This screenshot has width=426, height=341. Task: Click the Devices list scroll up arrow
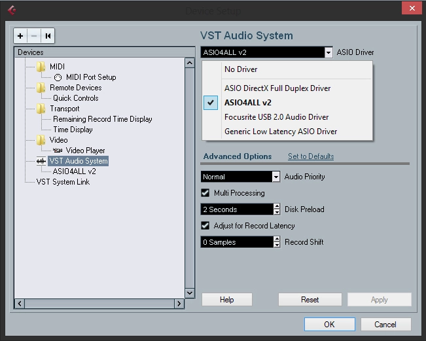click(x=190, y=63)
